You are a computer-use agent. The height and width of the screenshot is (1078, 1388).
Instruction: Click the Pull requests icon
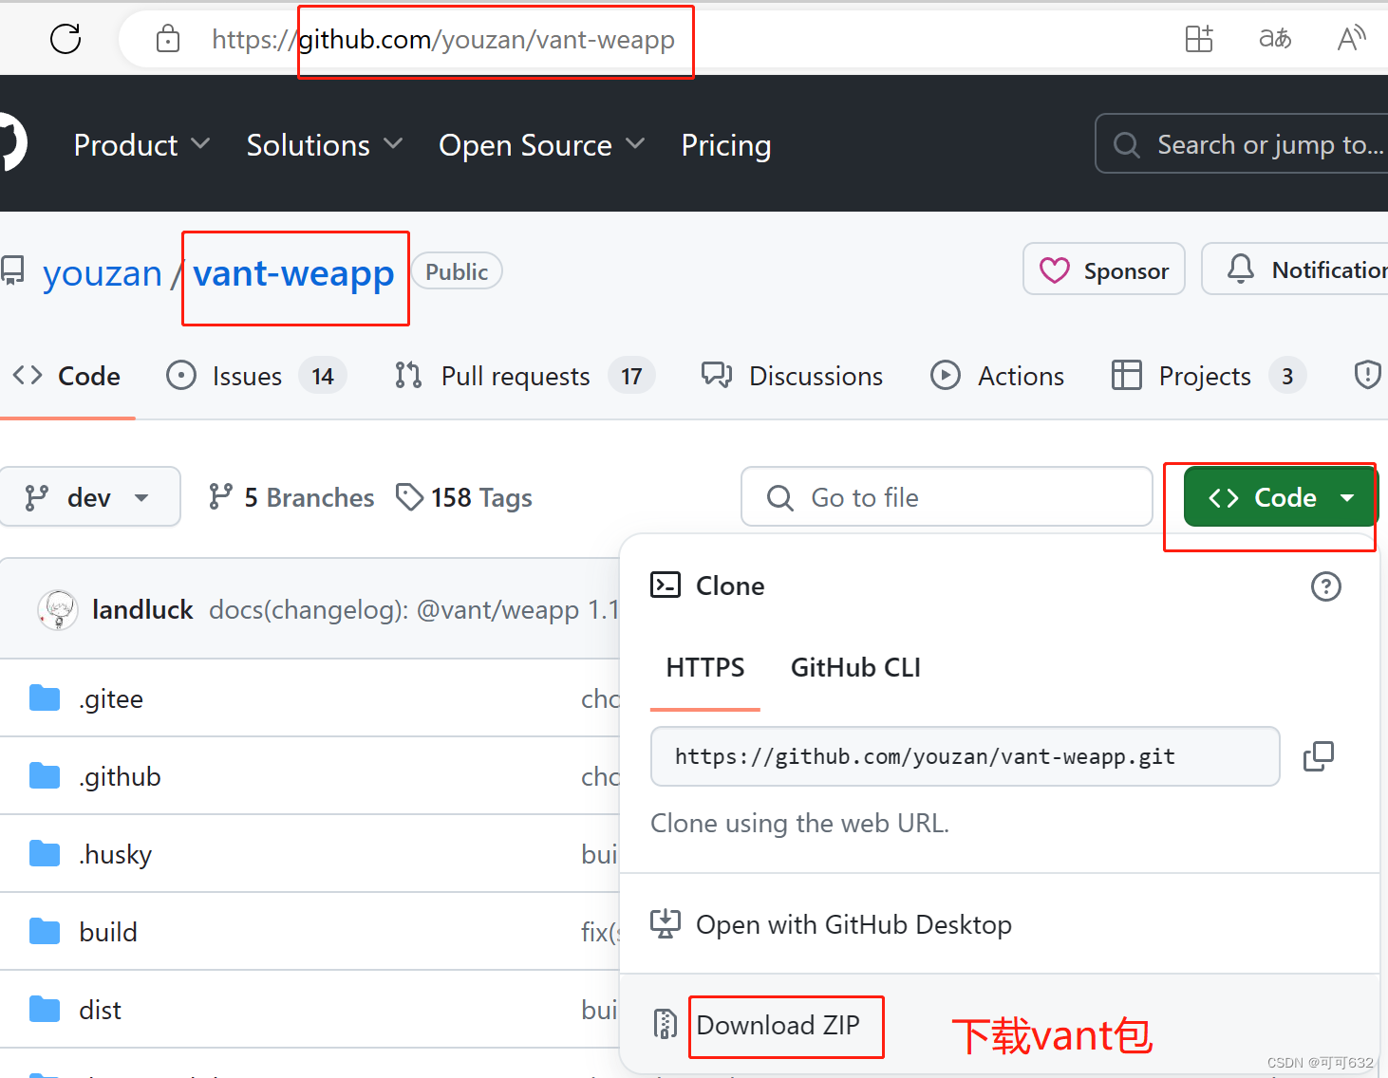point(408,376)
